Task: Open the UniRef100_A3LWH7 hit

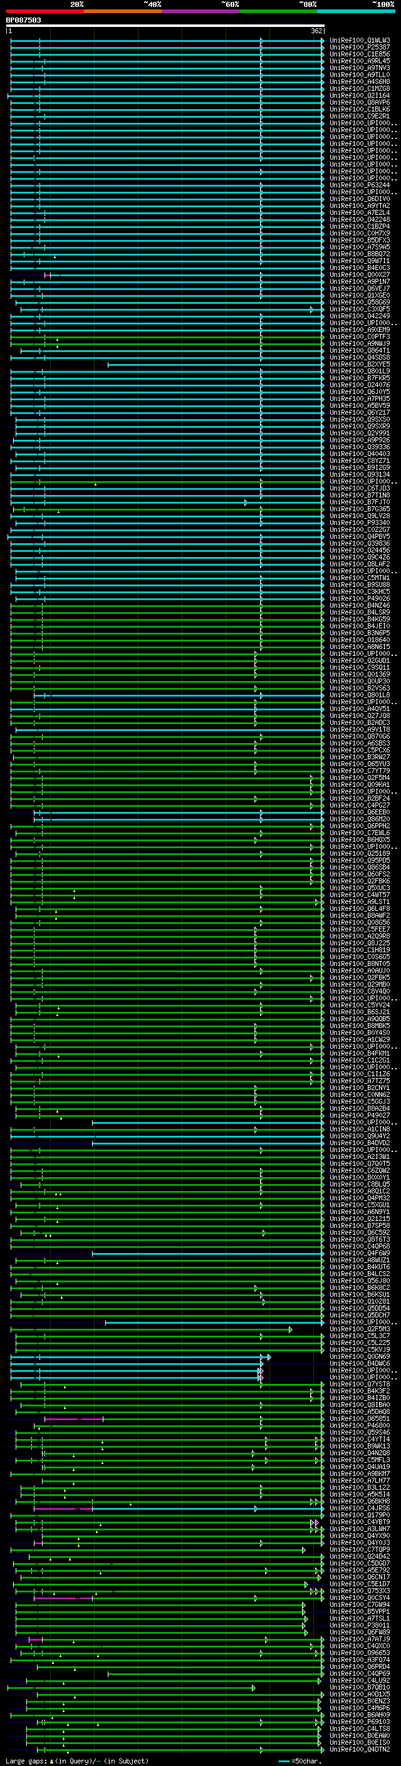Action: coord(359,1528)
